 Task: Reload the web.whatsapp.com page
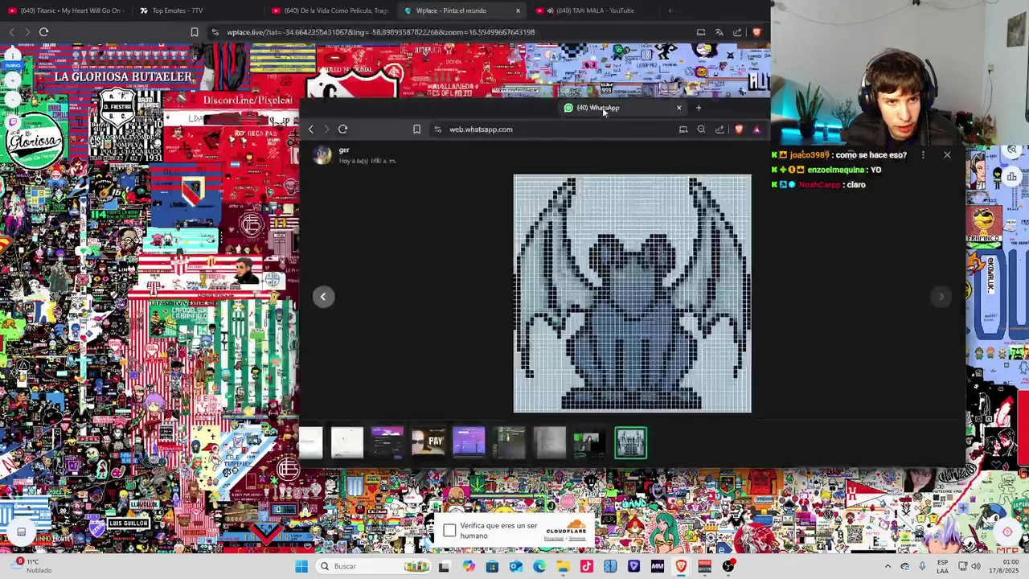coord(342,129)
